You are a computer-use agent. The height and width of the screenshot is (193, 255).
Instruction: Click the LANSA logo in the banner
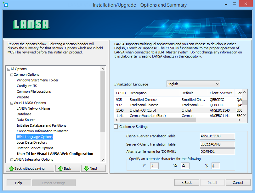click(31, 25)
